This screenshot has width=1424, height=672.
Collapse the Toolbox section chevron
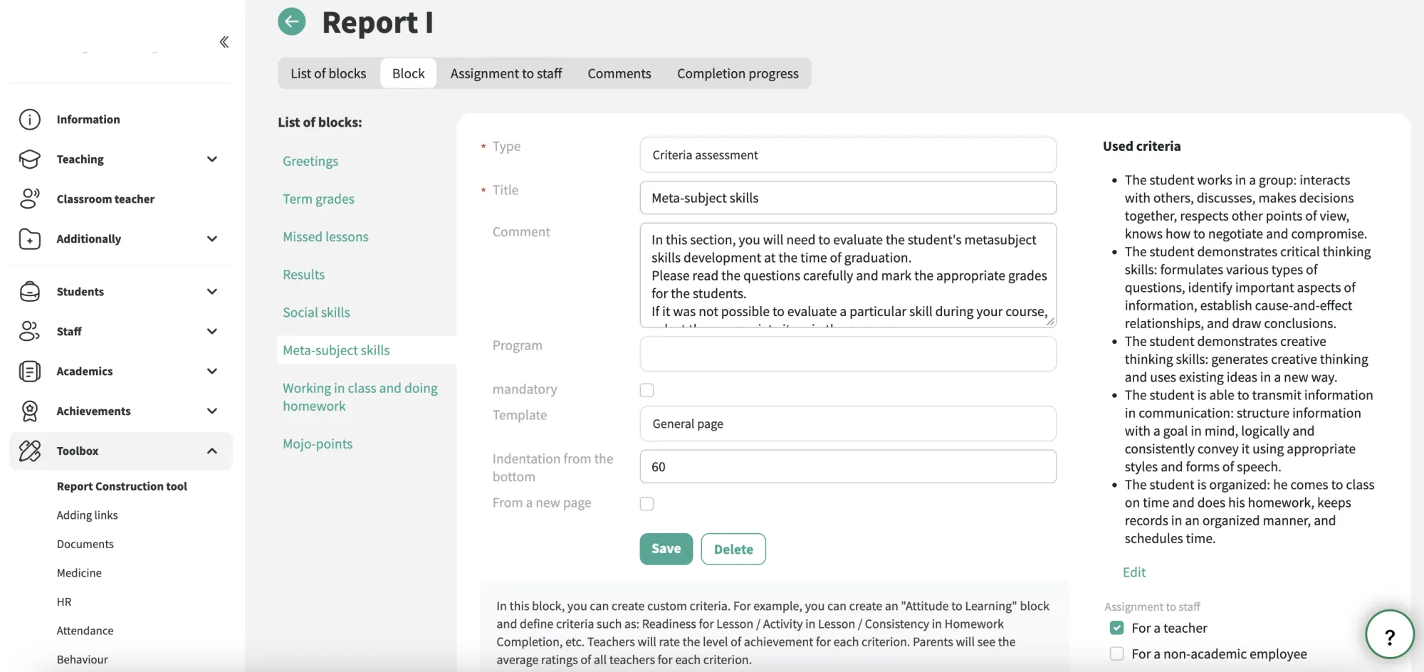(212, 451)
